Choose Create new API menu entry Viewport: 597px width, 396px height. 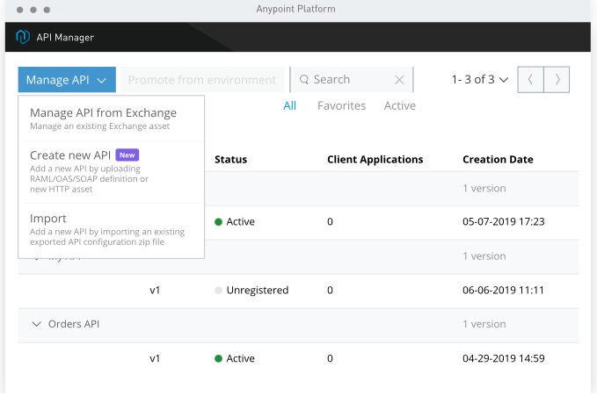[70, 155]
